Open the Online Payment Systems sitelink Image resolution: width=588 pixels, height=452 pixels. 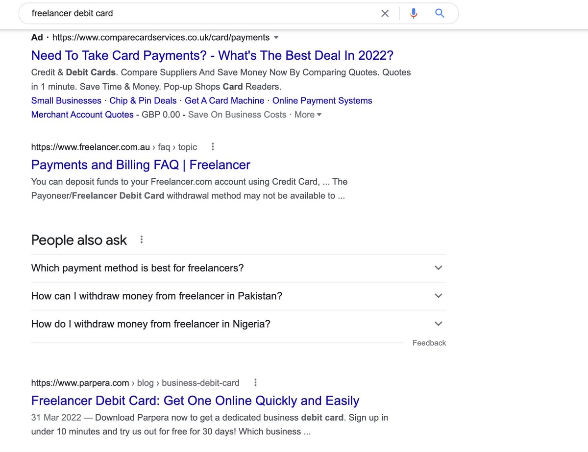322,100
